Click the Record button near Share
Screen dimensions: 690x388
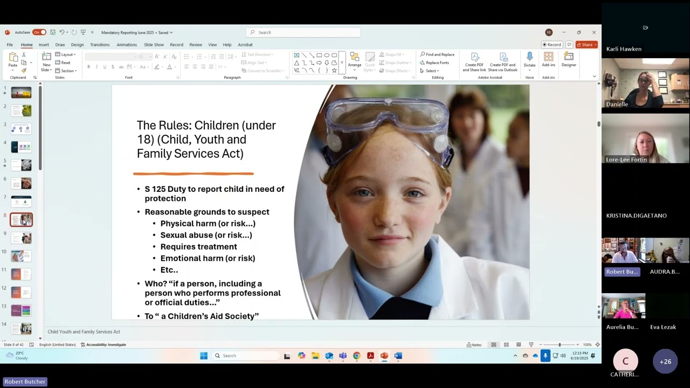pos(552,45)
